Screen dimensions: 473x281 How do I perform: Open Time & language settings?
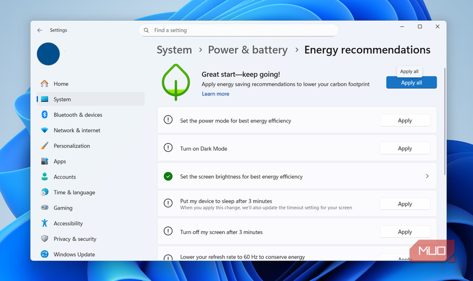pos(91,192)
